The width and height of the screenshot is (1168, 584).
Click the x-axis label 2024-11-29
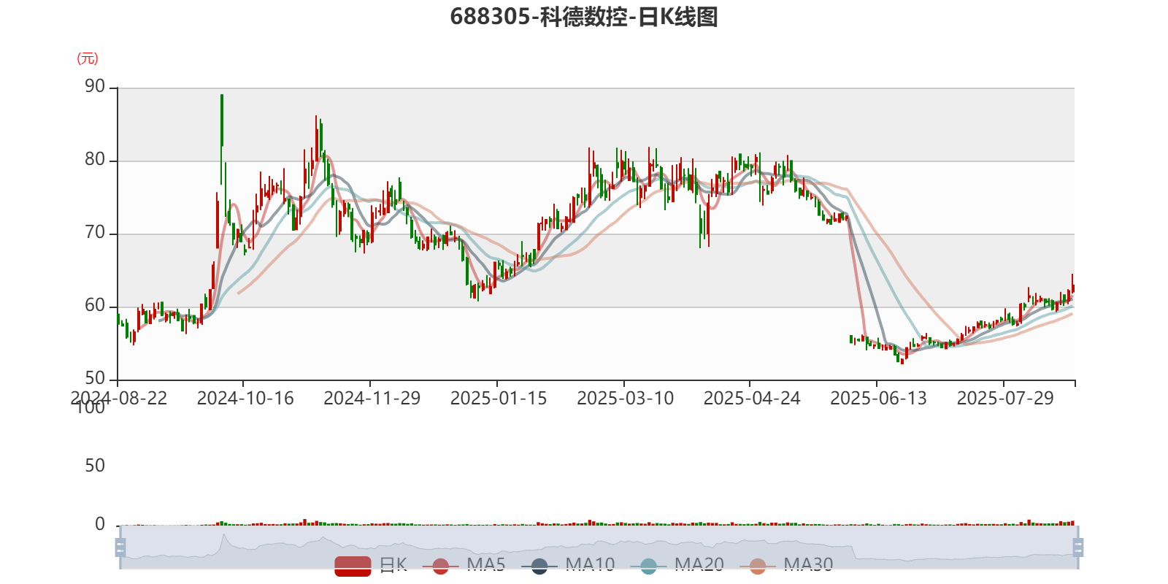(372, 399)
